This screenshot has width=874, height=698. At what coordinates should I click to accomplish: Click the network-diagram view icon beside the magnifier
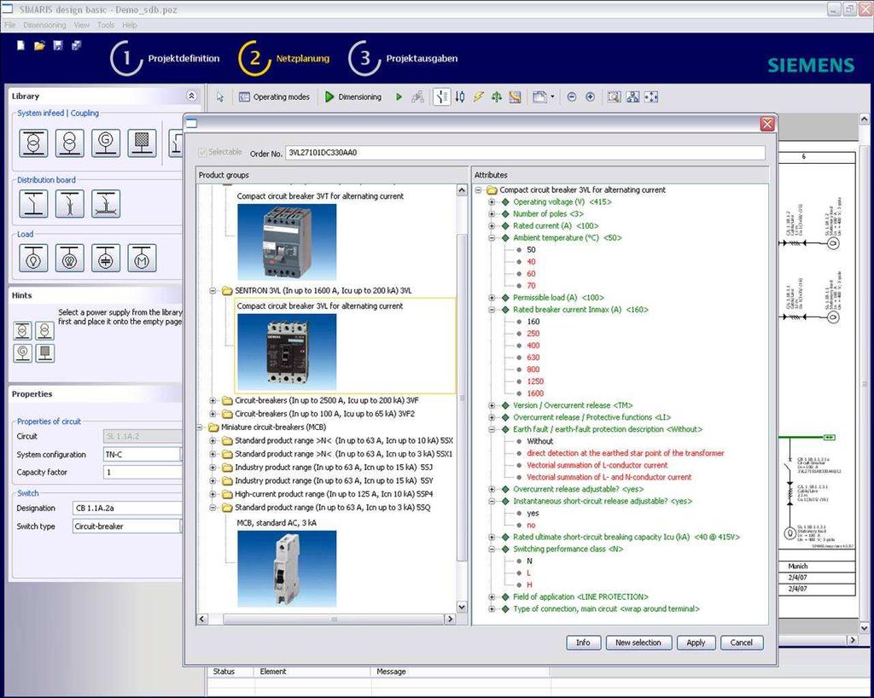pos(632,97)
